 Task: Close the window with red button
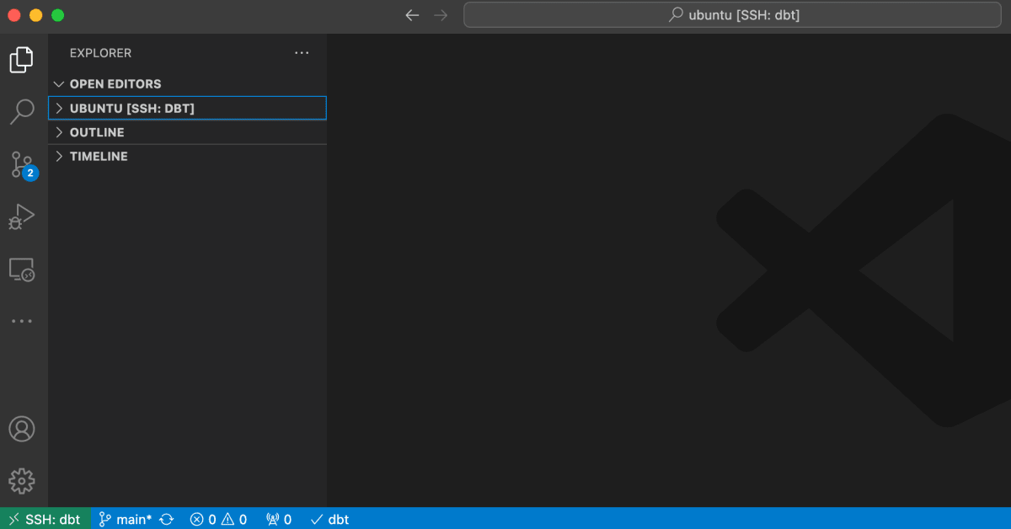pyautogui.click(x=14, y=15)
